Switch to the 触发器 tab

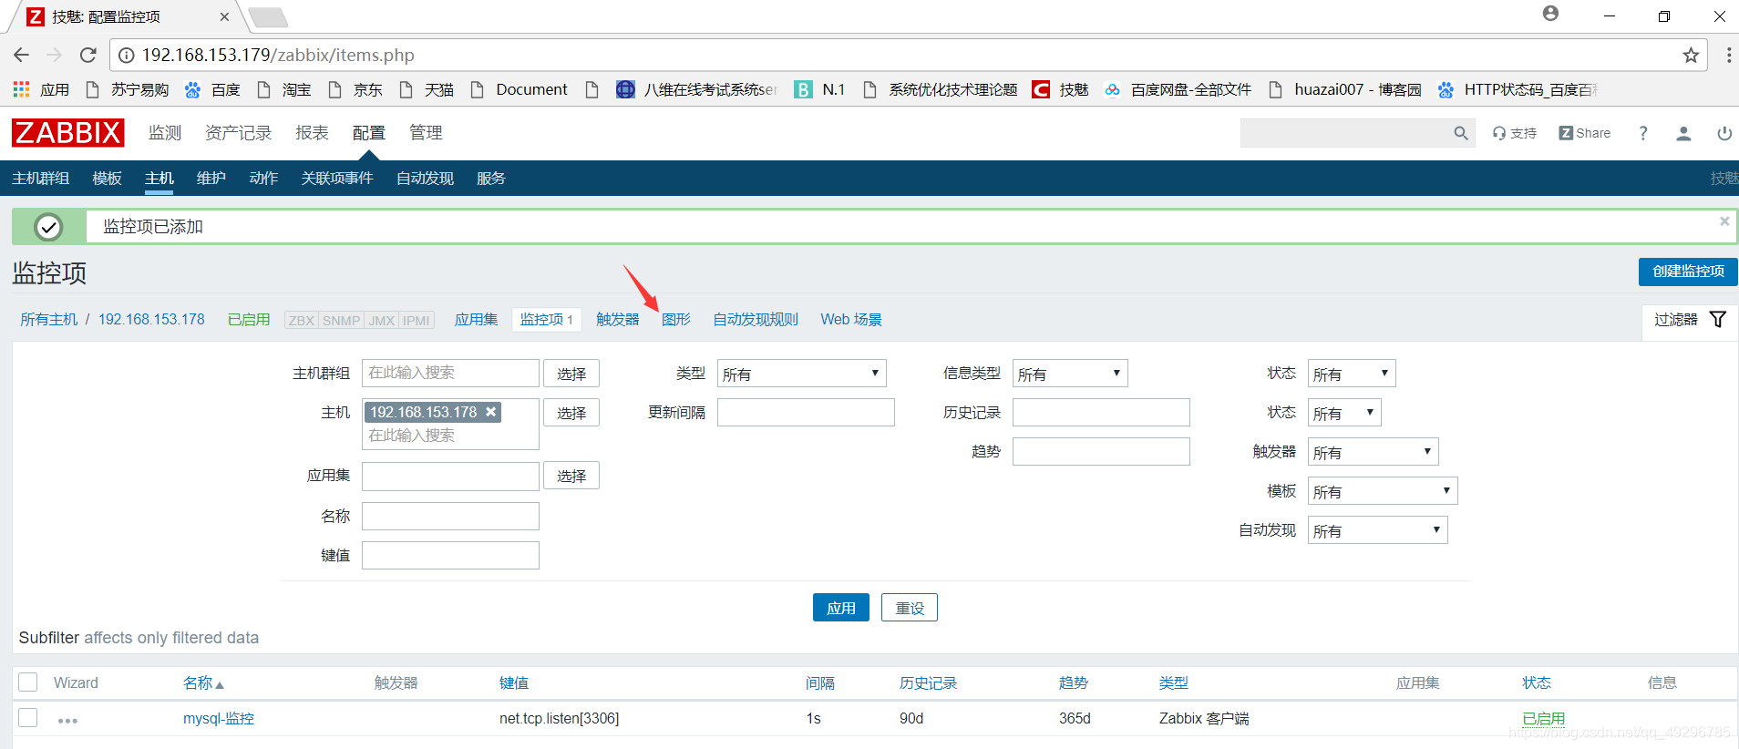tap(618, 320)
